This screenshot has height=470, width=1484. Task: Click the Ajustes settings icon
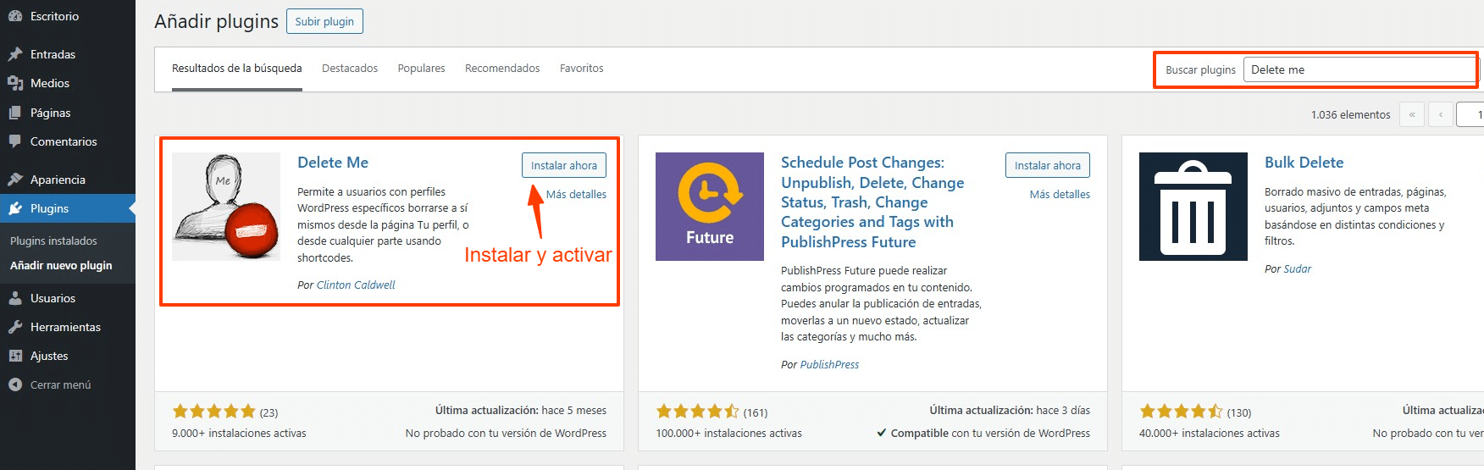click(x=15, y=356)
